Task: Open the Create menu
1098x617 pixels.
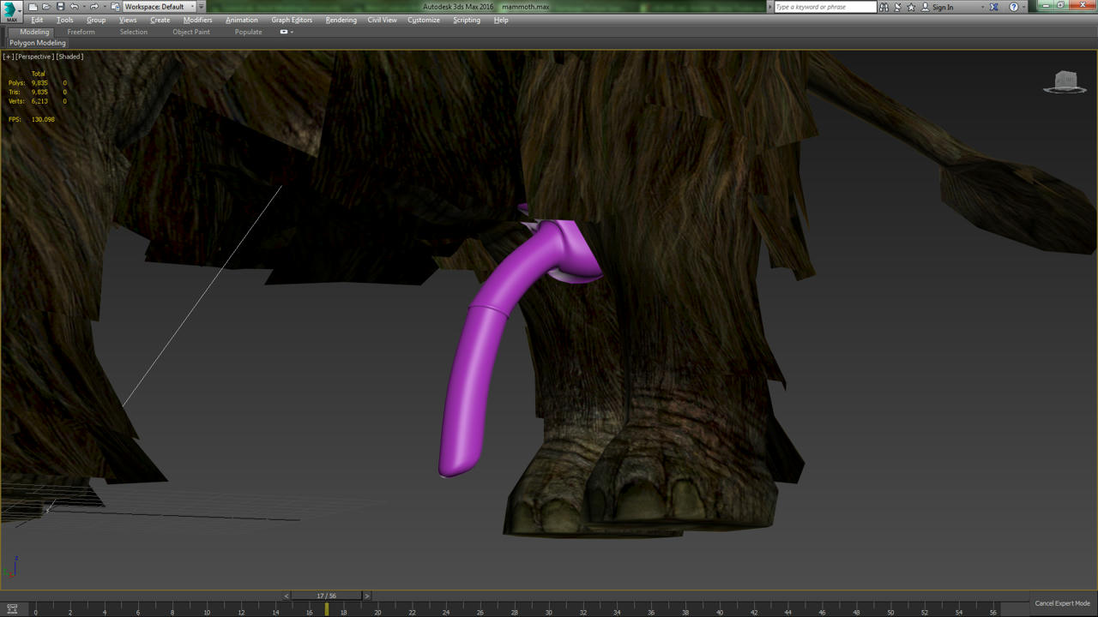Action: coord(160,20)
